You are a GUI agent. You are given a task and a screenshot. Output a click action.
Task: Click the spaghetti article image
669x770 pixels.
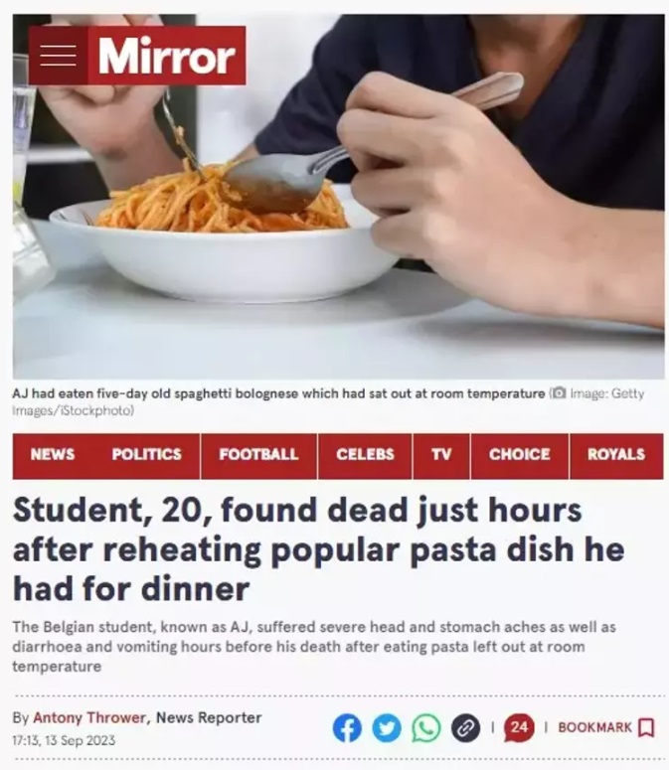pyautogui.click(x=338, y=197)
